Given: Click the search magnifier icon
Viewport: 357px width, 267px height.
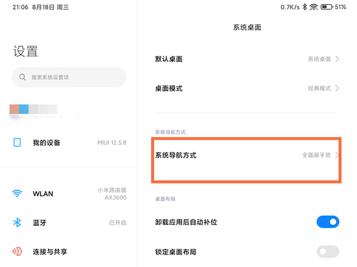Looking at the screenshot, I should tap(23, 77).
